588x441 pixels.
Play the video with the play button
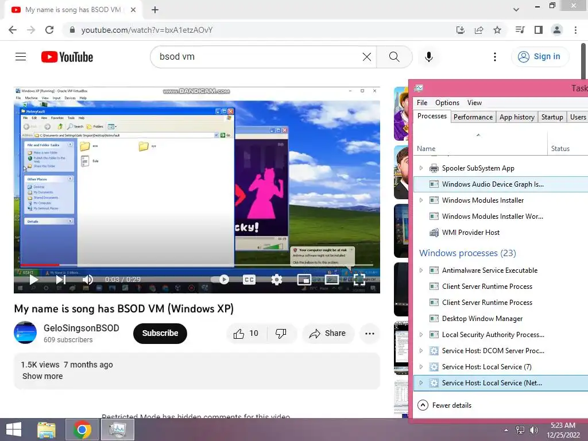tap(34, 280)
